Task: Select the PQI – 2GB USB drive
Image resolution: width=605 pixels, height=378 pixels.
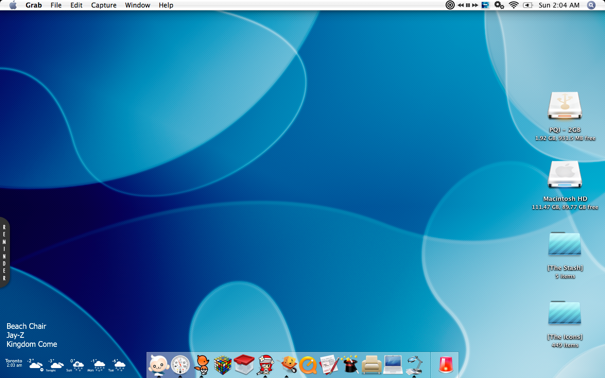Action: pyautogui.click(x=565, y=105)
